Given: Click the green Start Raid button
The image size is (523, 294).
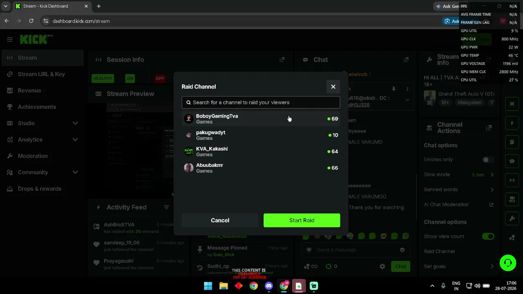Looking at the screenshot, I should 302,220.
